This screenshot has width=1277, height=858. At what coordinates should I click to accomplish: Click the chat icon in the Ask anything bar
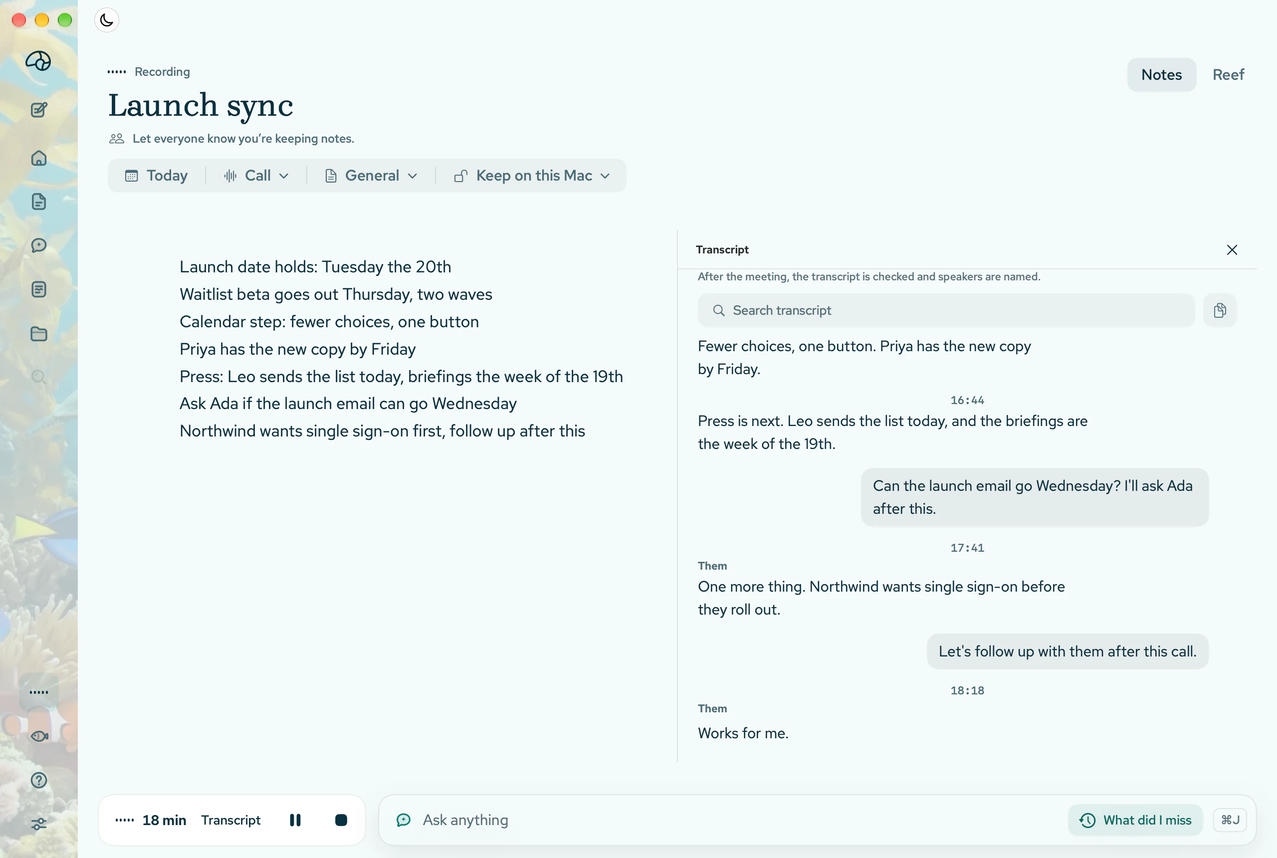(x=404, y=820)
